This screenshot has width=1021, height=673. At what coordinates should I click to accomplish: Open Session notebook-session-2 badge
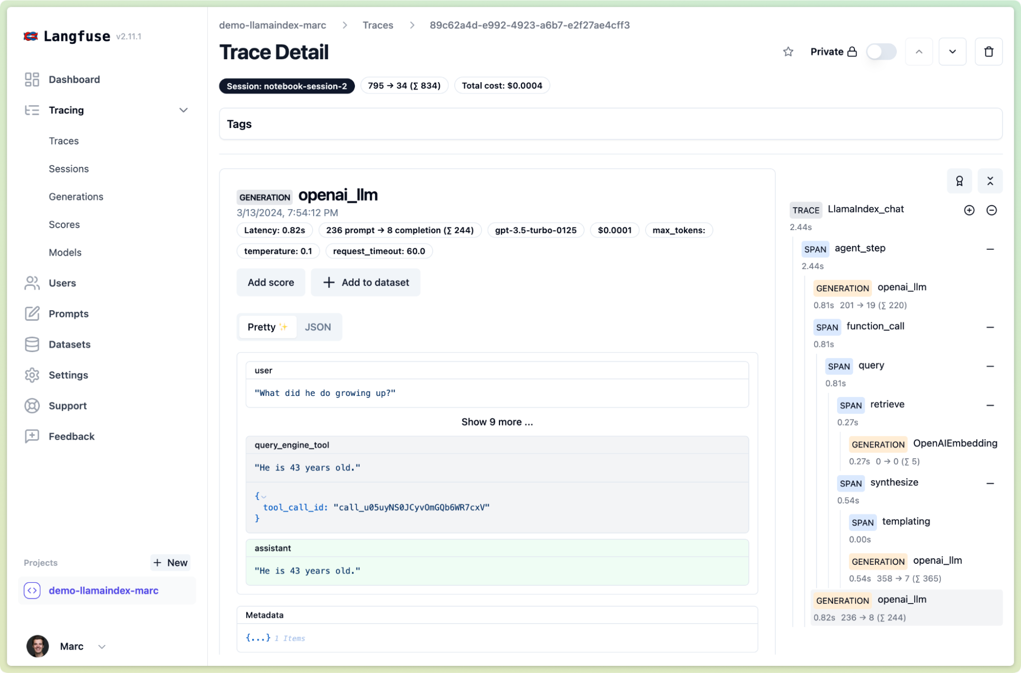point(287,86)
